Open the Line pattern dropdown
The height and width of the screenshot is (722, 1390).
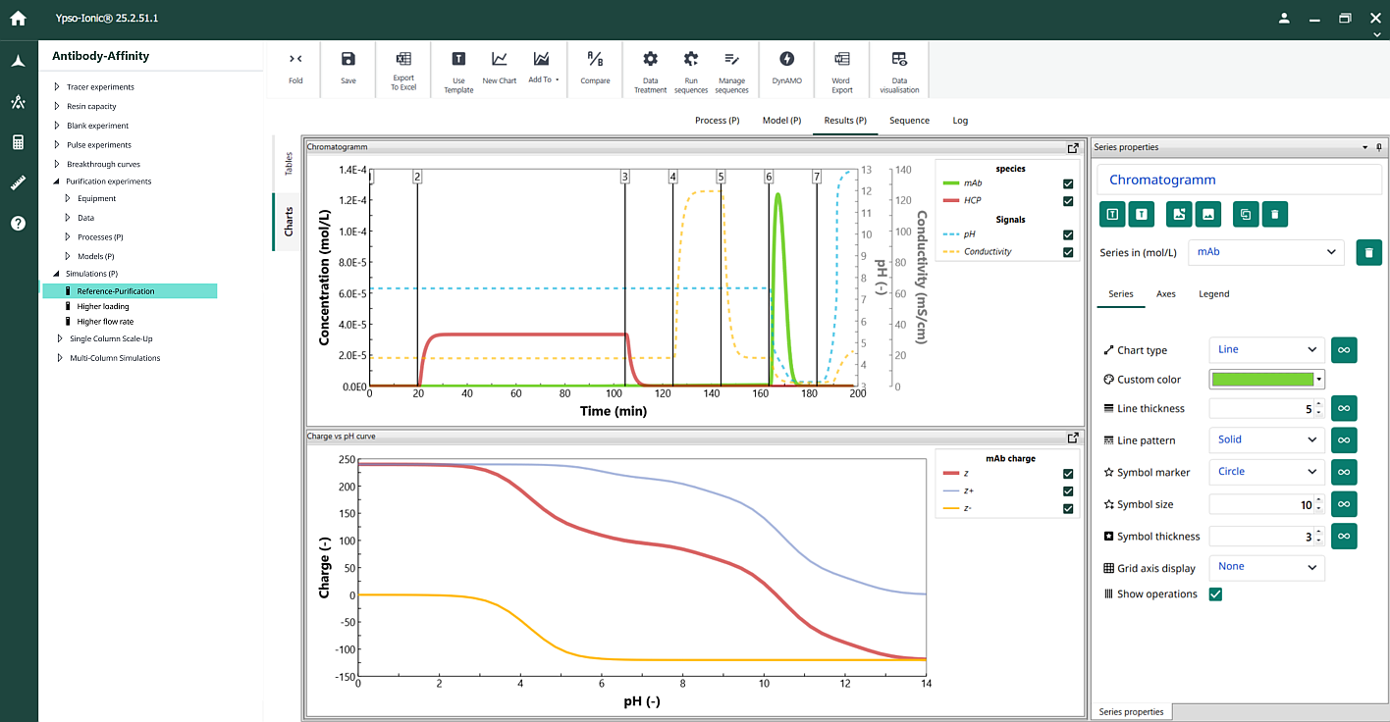1265,439
